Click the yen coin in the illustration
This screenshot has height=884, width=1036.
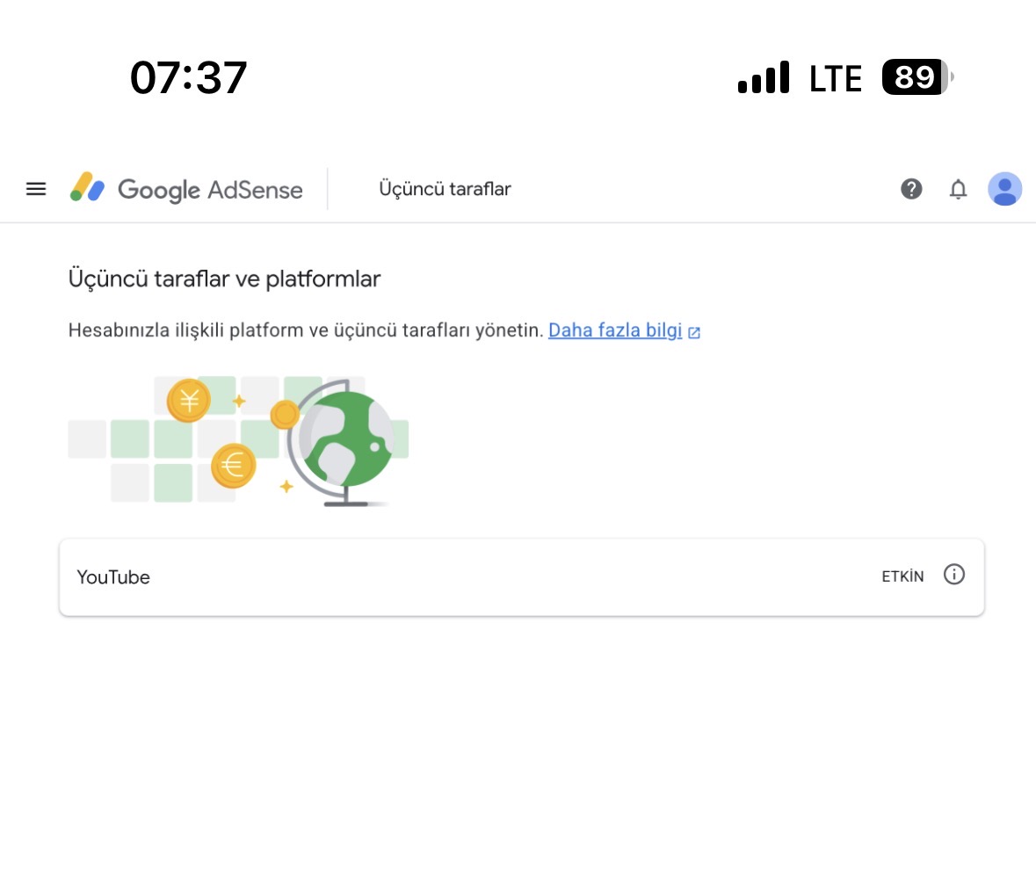[189, 401]
